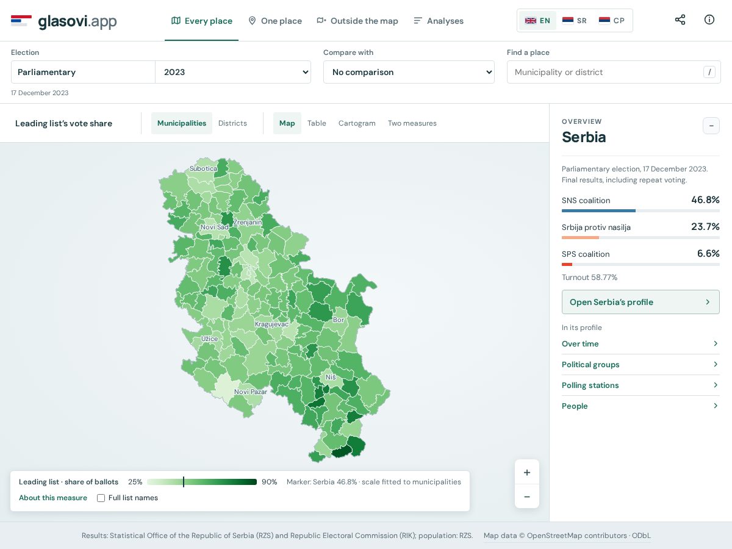Focus the Find a place search field

pyautogui.click(x=614, y=72)
